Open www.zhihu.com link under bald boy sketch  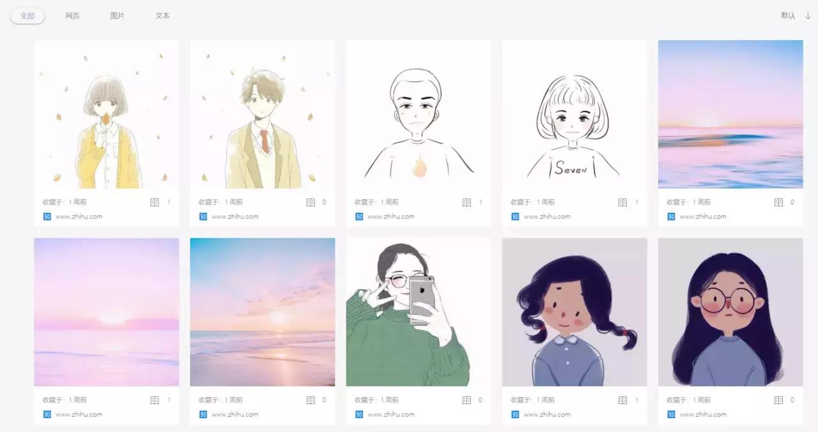pyautogui.click(x=391, y=216)
